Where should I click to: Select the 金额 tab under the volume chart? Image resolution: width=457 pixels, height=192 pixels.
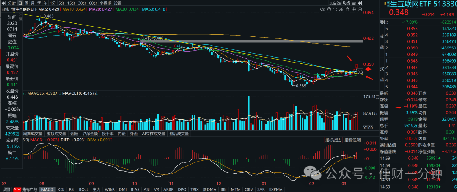coord(74,134)
